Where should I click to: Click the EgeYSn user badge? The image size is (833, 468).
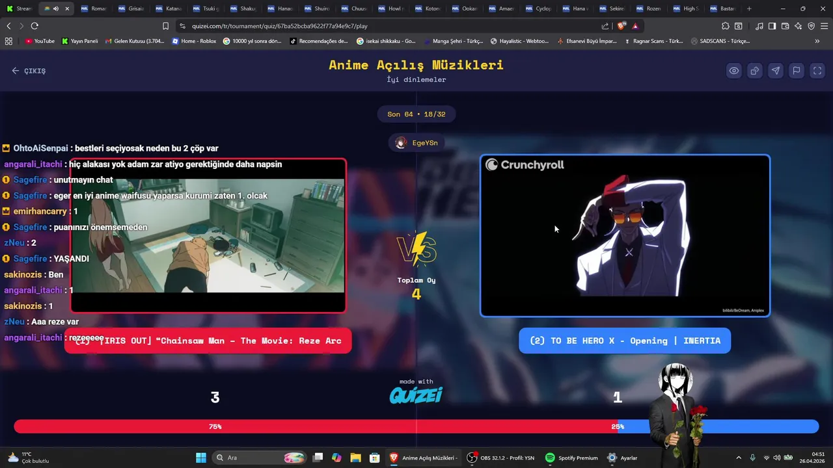[416, 143]
